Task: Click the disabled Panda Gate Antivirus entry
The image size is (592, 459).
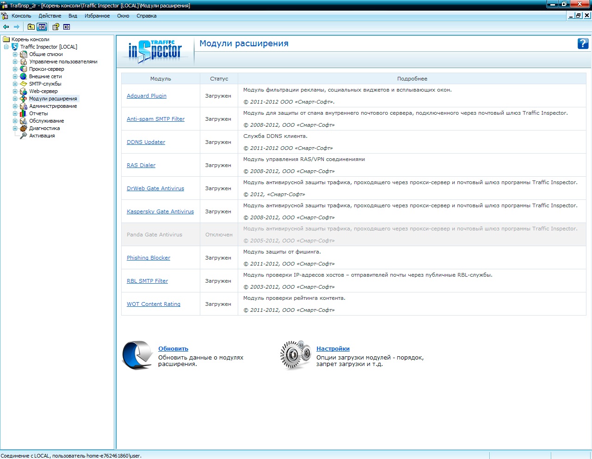Action: (x=154, y=235)
